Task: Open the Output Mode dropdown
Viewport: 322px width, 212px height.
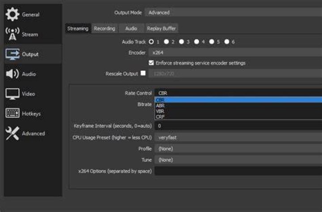Action: coord(233,13)
